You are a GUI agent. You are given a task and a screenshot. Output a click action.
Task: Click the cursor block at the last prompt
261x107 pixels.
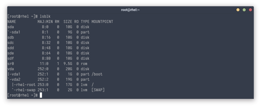click(41, 95)
